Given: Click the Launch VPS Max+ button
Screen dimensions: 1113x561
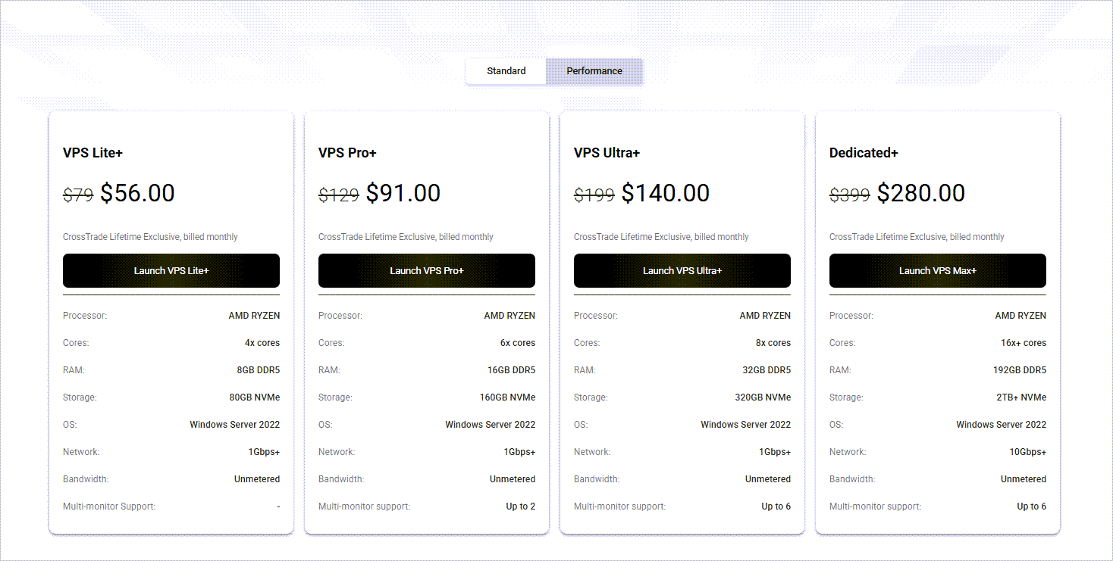Looking at the screenshot, I should (938, 270).
